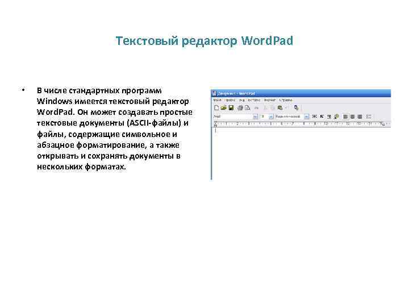Open the text color palette icon
Viewport: 409px width, 307px height.
point(337,116)
